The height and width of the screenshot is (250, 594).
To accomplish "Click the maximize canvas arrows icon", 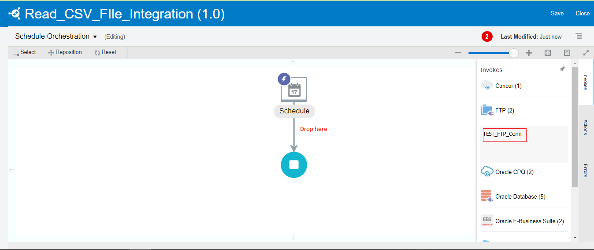I will point(586,53).
